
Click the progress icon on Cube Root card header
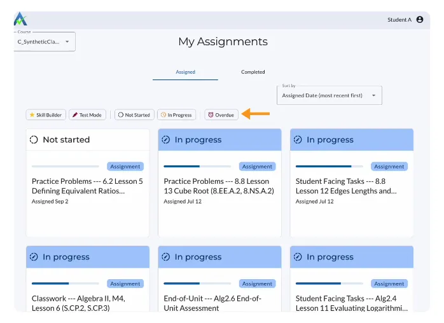[165, 139]
